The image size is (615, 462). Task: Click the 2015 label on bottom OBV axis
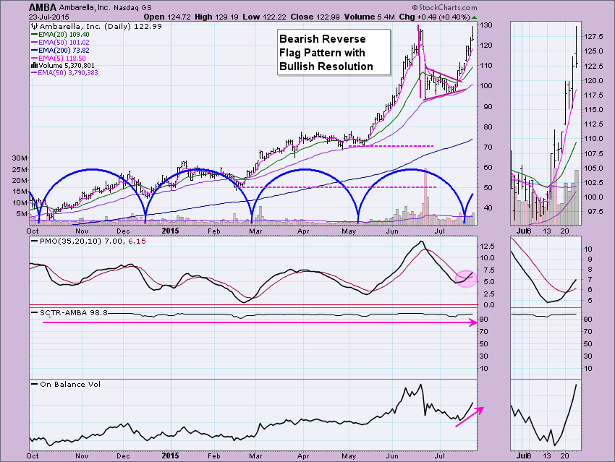point(170,455)
